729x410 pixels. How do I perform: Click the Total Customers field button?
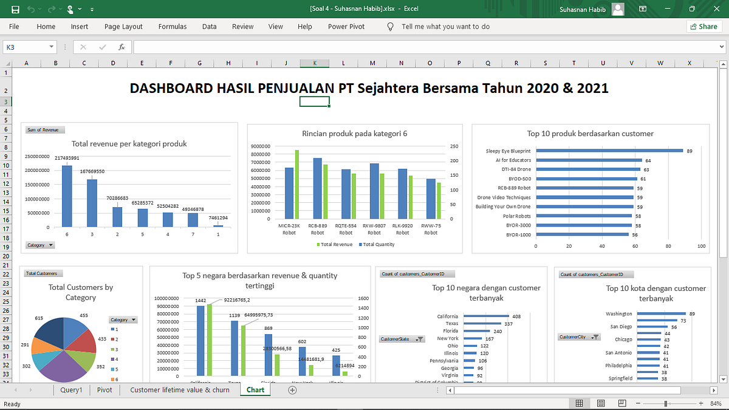43,273
